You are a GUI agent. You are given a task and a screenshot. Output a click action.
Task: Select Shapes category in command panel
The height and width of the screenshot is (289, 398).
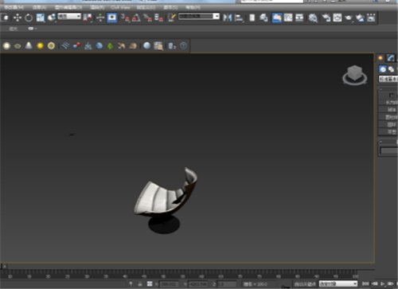(391, 69)
